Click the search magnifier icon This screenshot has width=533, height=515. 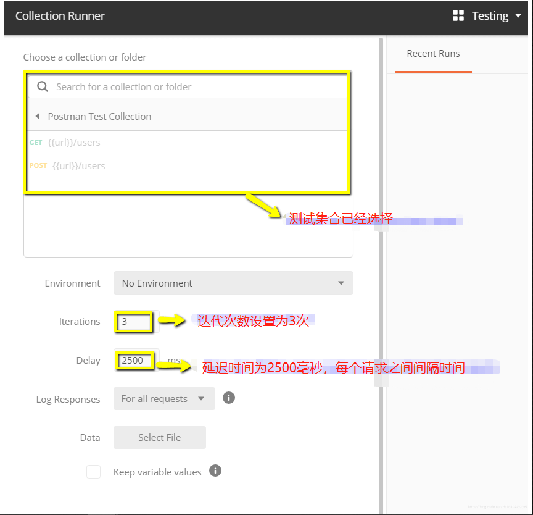[42, 86]
